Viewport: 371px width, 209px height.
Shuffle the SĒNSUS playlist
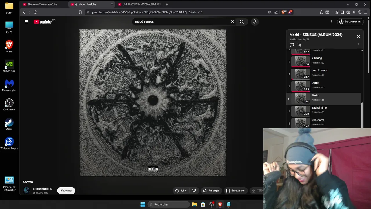[299, 45]
